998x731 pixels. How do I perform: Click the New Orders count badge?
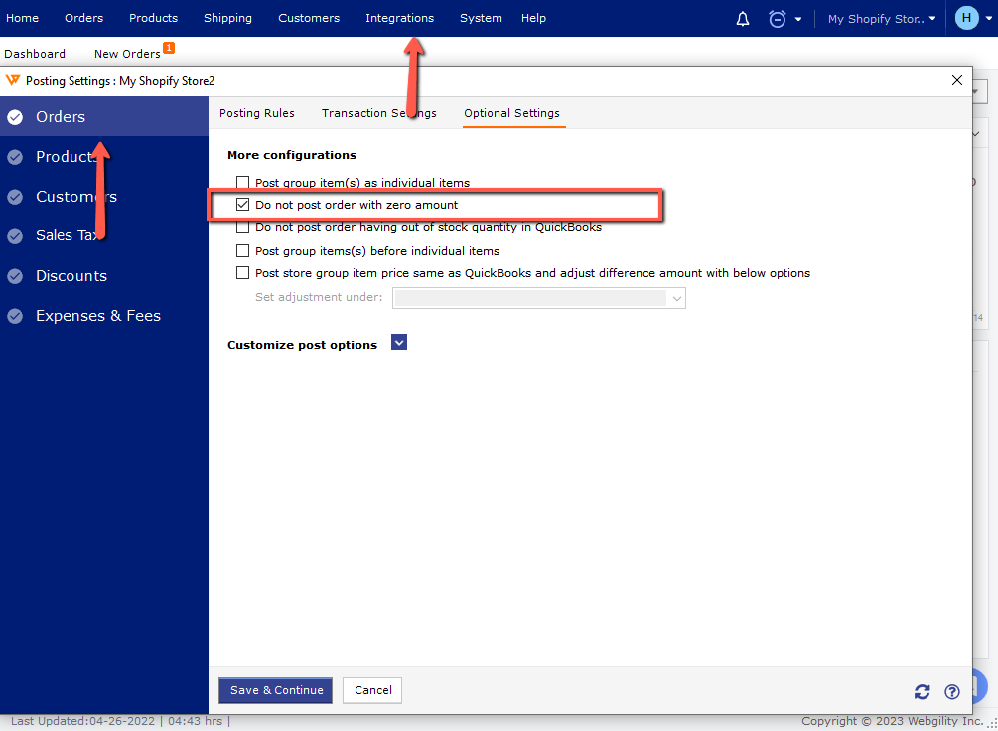point(169,48)
